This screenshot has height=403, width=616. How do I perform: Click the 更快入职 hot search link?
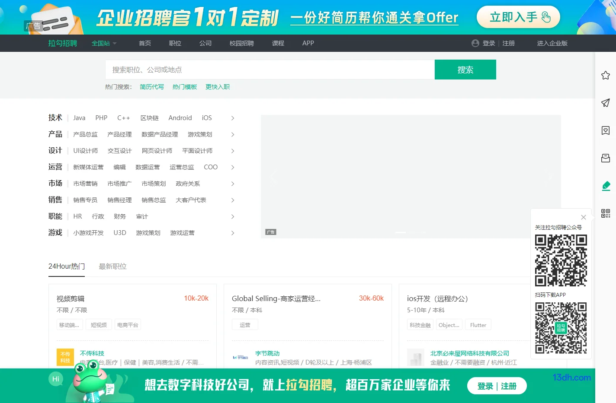[x=218, y=87]
